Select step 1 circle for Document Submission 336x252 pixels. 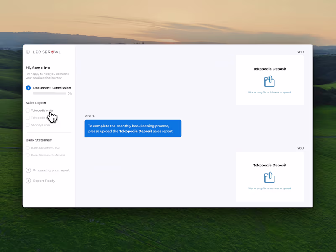[x=28, y=88]
